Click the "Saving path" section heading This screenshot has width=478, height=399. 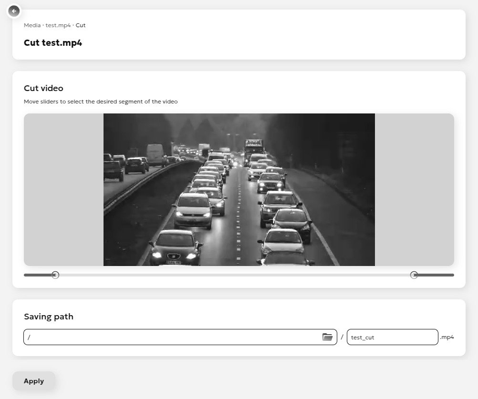click(49, 317)
